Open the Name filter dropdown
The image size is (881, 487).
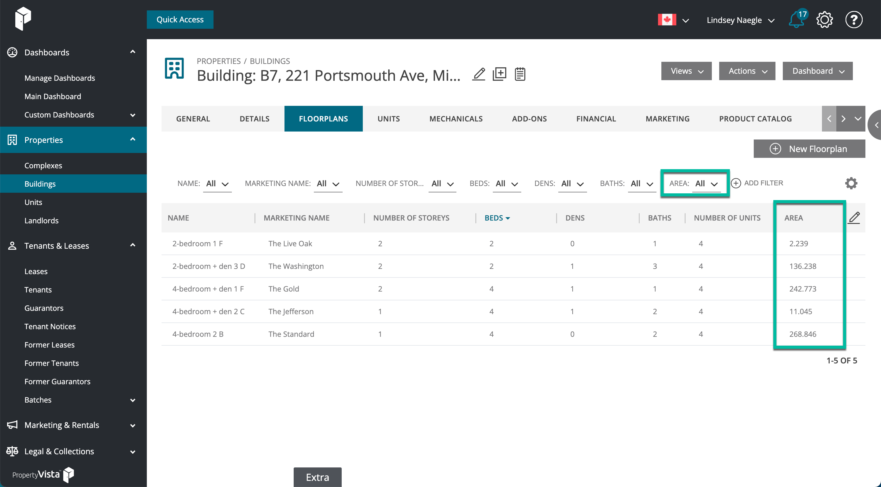(217, 184)
